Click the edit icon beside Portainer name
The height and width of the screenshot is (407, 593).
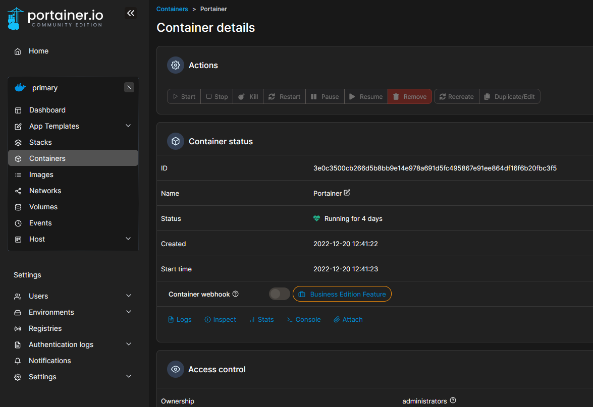pyautogui.click(x=347, y=193)
